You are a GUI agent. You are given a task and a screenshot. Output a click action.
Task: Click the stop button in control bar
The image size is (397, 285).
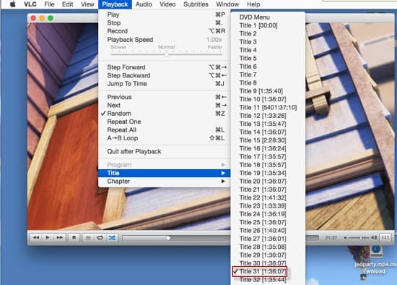coord(74,238)
